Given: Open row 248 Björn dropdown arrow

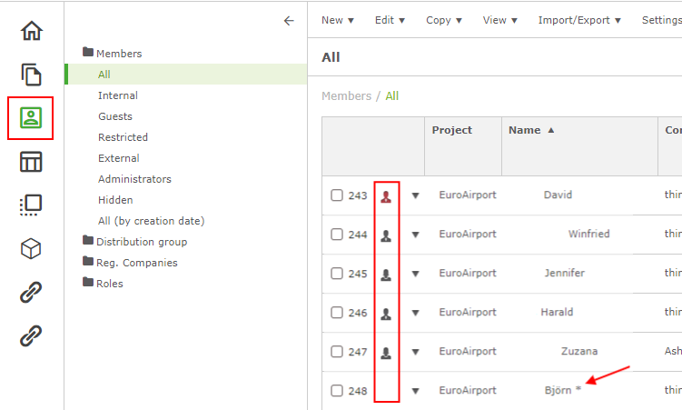Looking at the screenshot, I should 415,391.
